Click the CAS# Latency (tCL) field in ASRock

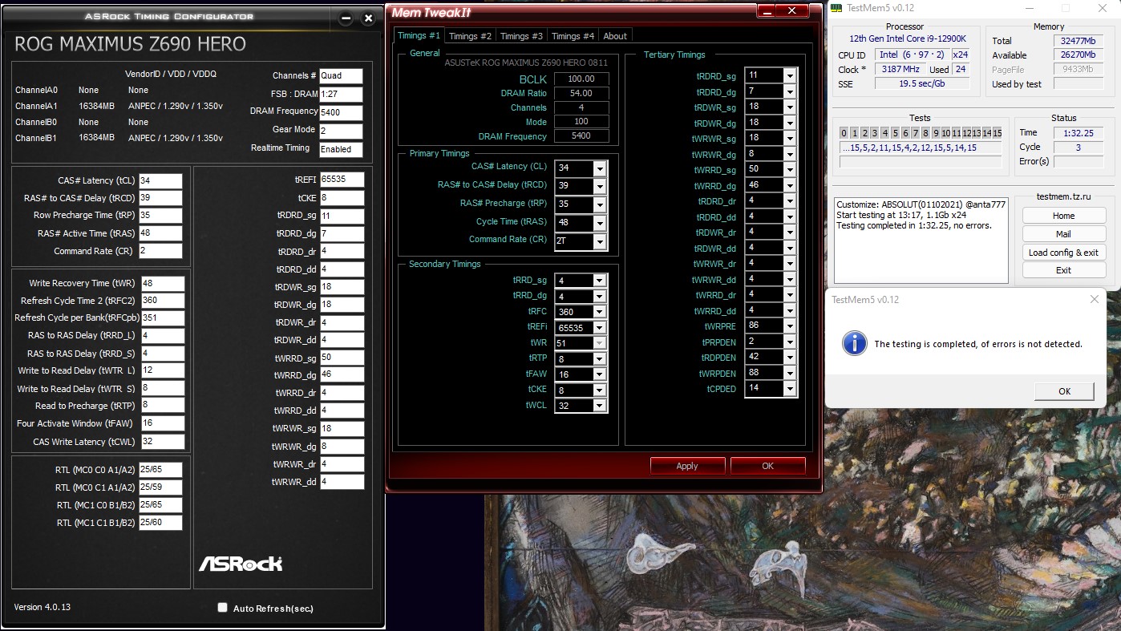pos(160,180)
